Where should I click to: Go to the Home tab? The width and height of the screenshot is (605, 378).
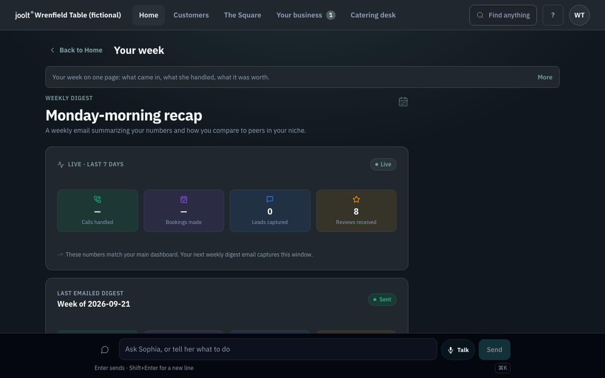point(148,15)
